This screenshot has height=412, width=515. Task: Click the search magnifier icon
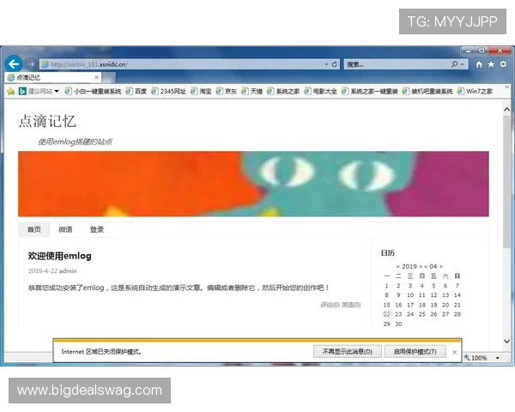pos(454,64)
